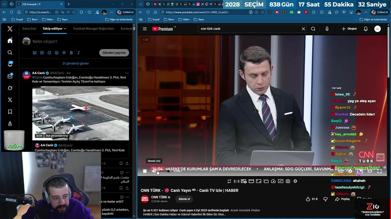
Task: Open more options on AA Canlı post
Action: point(127,73)
